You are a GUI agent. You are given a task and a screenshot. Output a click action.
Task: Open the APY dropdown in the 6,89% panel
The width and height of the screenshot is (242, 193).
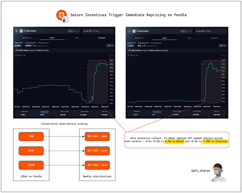point(110,45)
